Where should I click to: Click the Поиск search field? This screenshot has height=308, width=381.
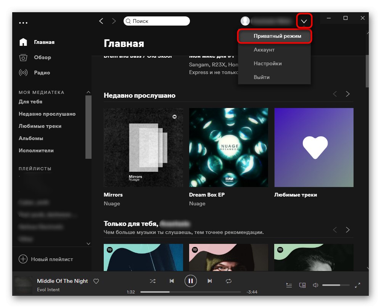[x=157, y=21]
